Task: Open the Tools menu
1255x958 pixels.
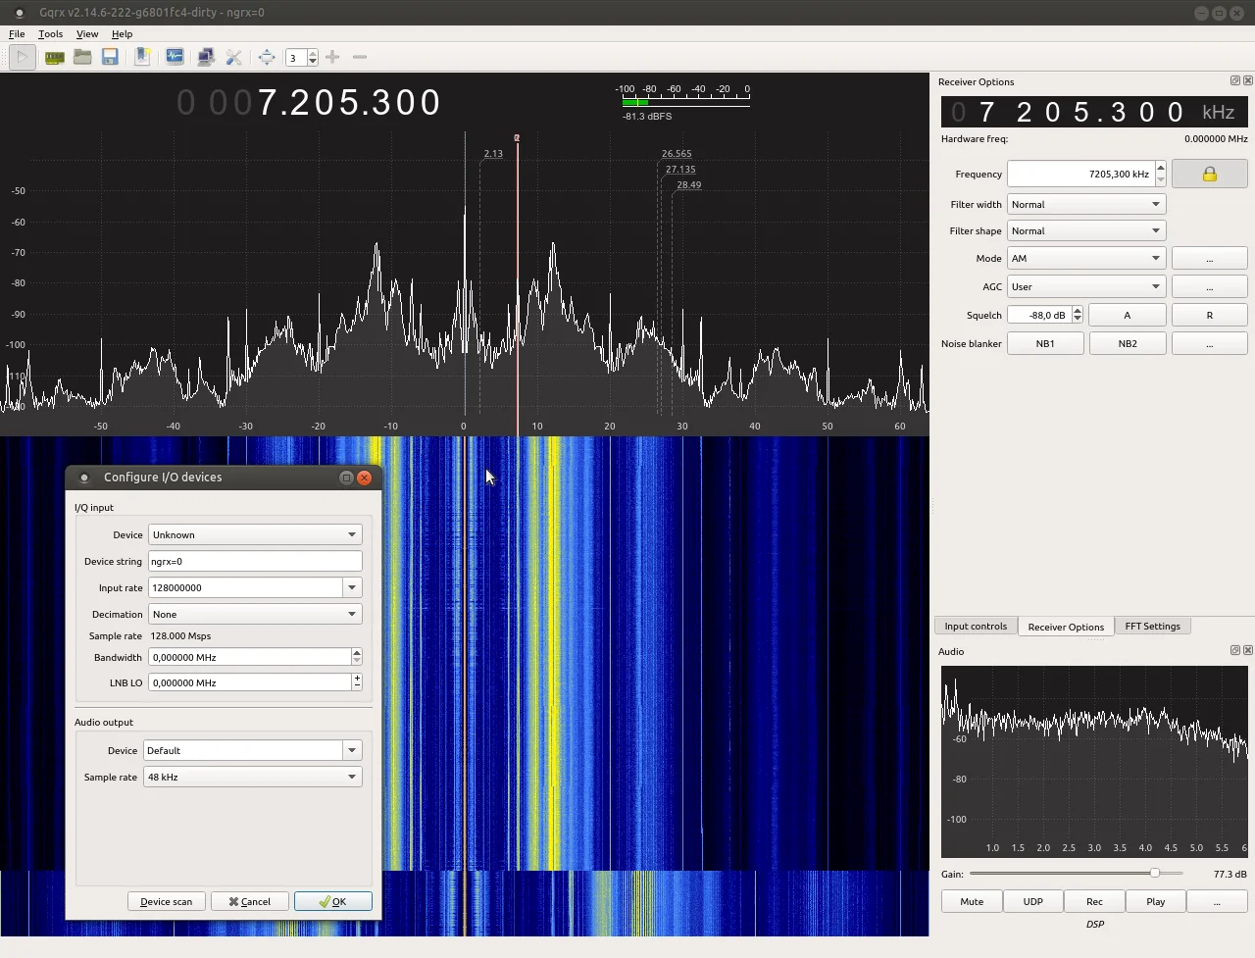Action: 50,33
